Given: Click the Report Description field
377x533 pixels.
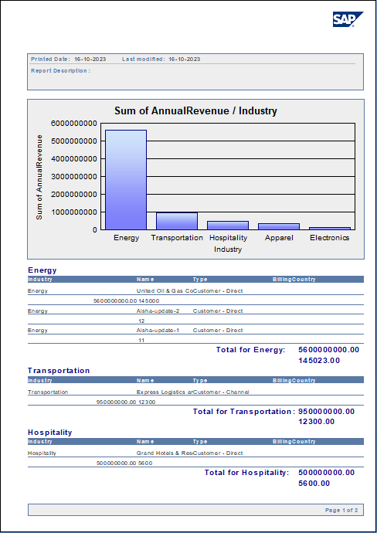Looking at the screenshot, I should pyautogui.click(x=60, y=71).
